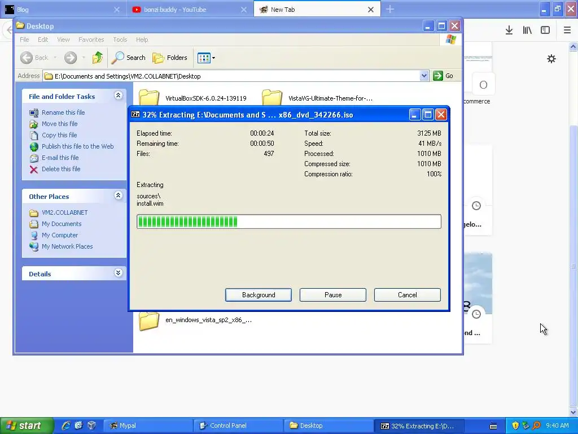The width and height of the screenshot is (578, 434).
Task: Switch to Mypal taskbar button
Action: 147,426
